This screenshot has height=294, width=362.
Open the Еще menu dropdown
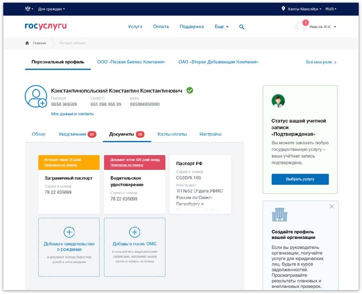pyautogui.click(x=222, y=27)
